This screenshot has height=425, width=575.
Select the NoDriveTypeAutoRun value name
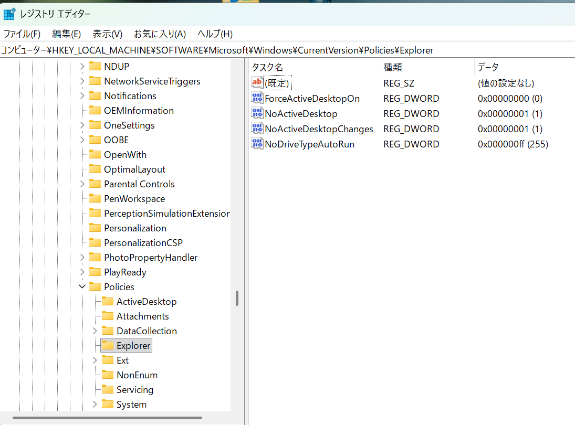click(x=309, y=144)
